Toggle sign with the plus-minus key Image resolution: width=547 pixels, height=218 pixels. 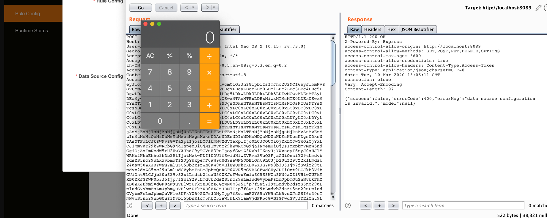click(x=170, y=56)
